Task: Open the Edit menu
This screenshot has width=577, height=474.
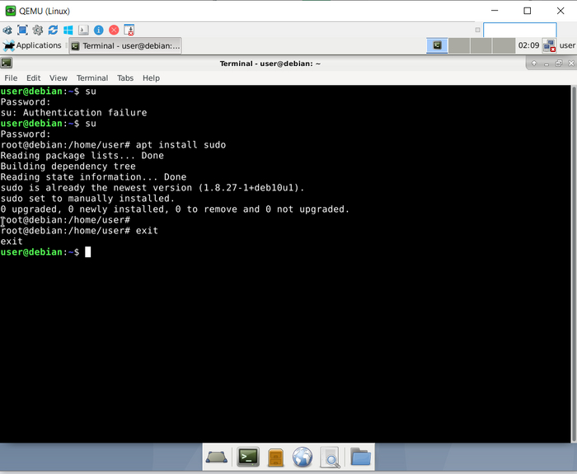Action: click(33, 78)
